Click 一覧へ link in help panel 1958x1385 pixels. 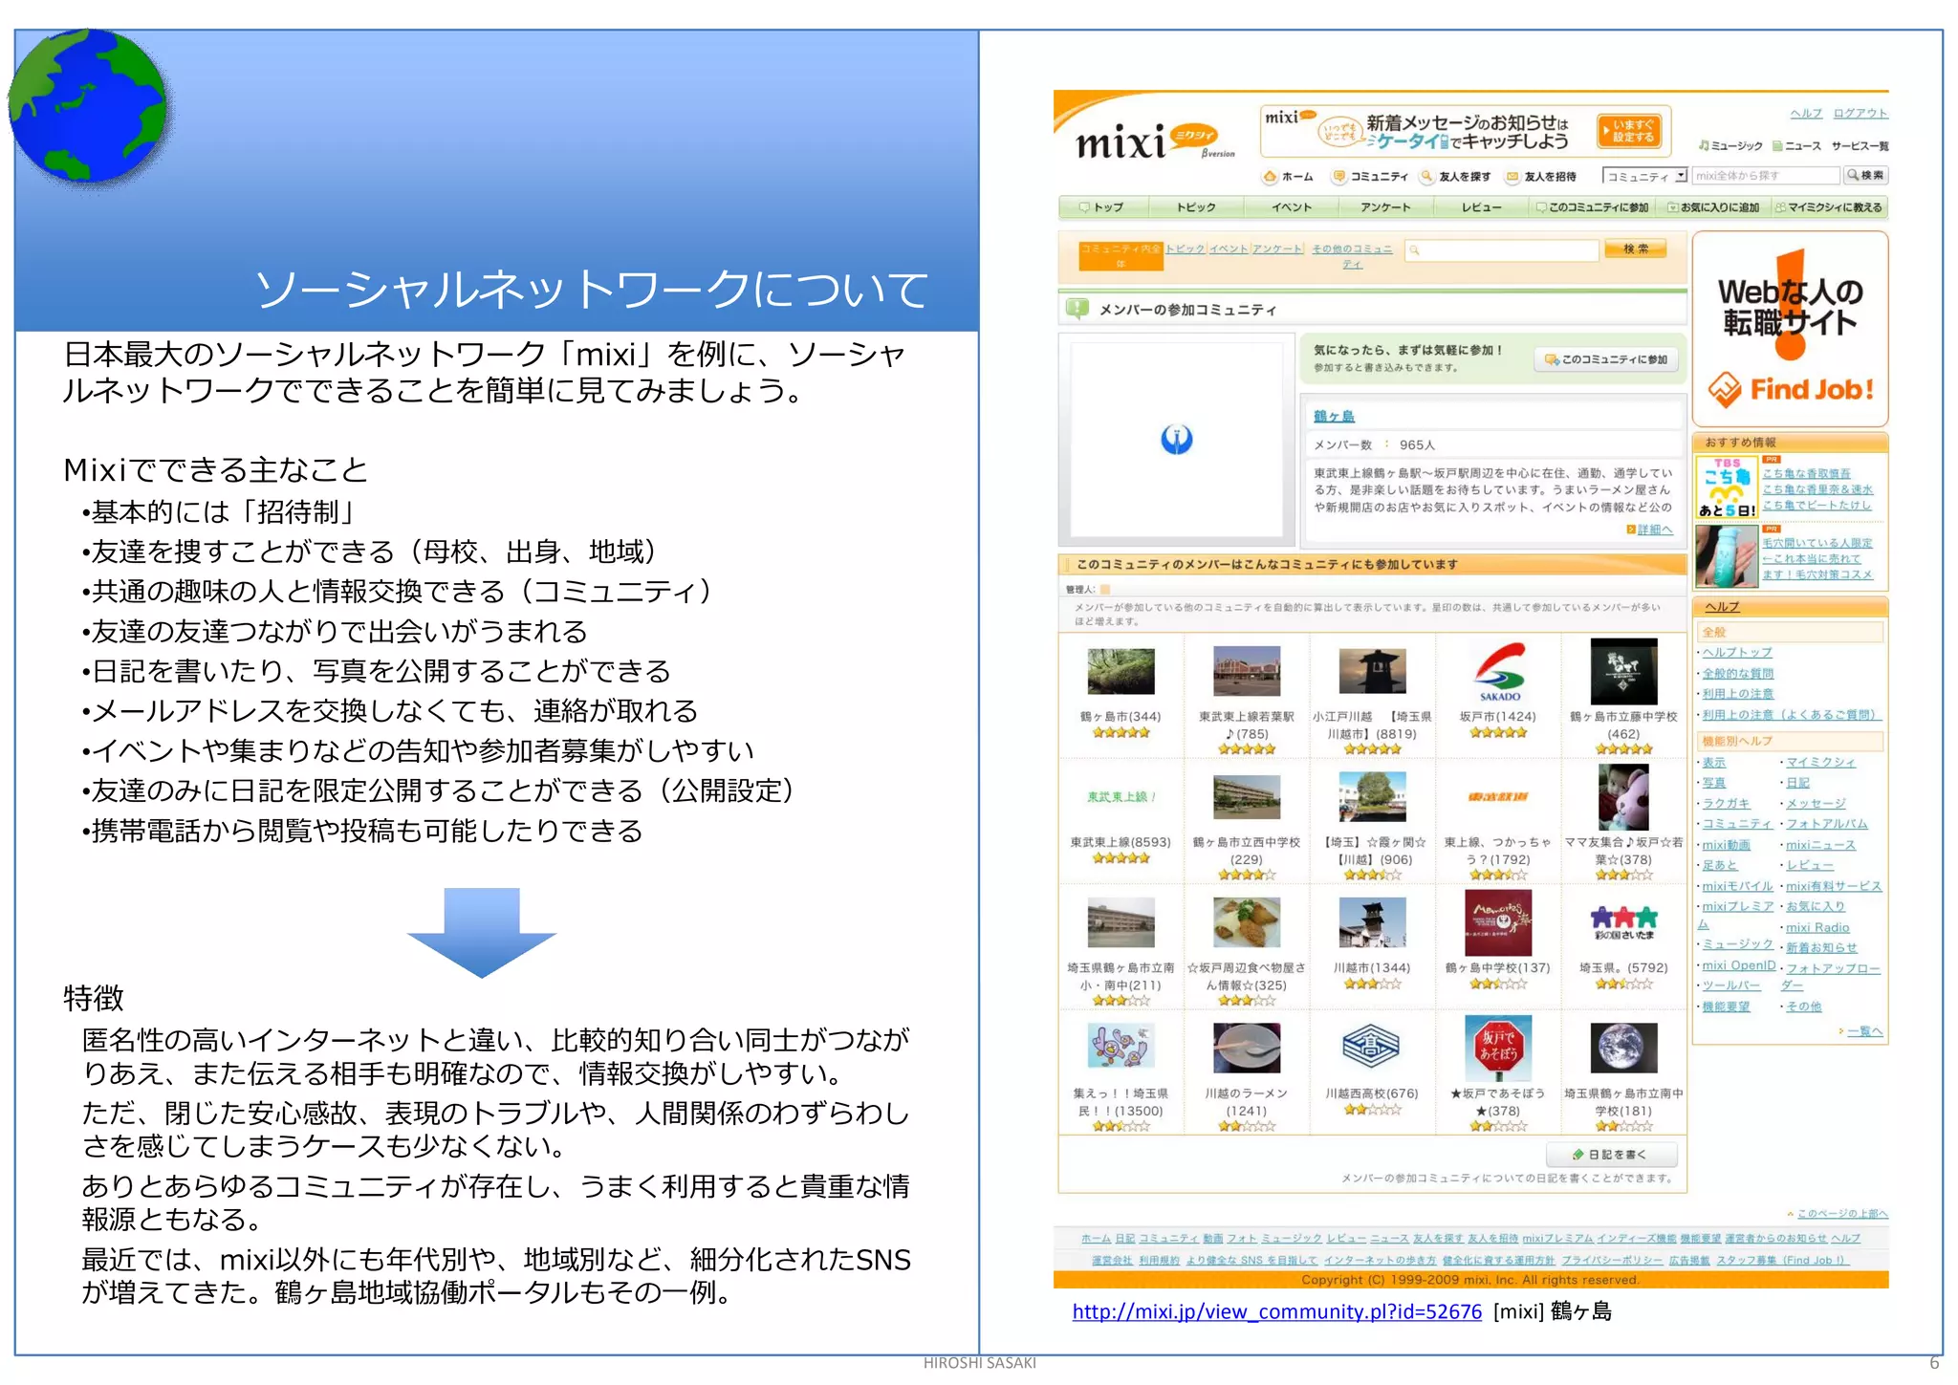tap(1863, 1032)
